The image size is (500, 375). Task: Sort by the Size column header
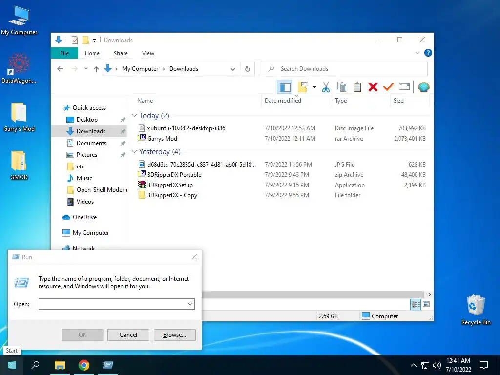398,101
